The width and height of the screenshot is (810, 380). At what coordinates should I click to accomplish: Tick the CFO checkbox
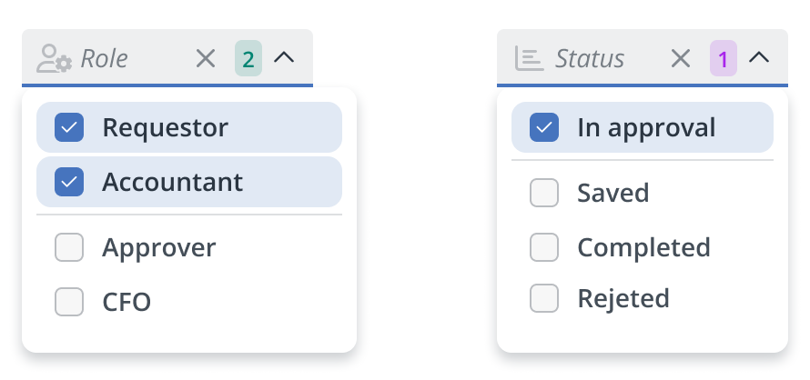tap(69, 302)
